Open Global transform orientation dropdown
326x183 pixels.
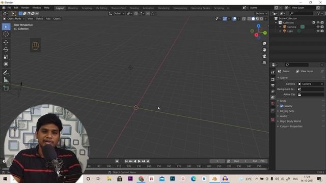(117, 14)
